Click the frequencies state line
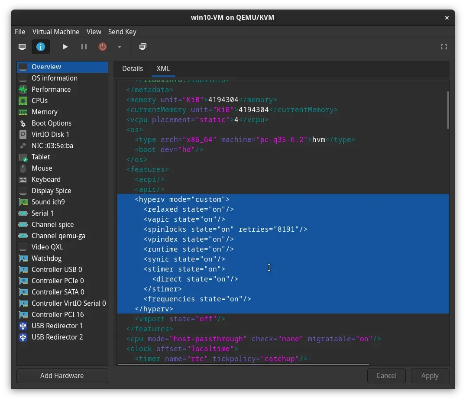466x401 pixels. point(197,299)
